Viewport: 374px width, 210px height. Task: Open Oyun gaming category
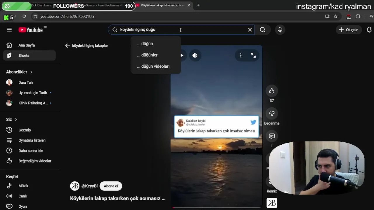(x=30, y=206)
